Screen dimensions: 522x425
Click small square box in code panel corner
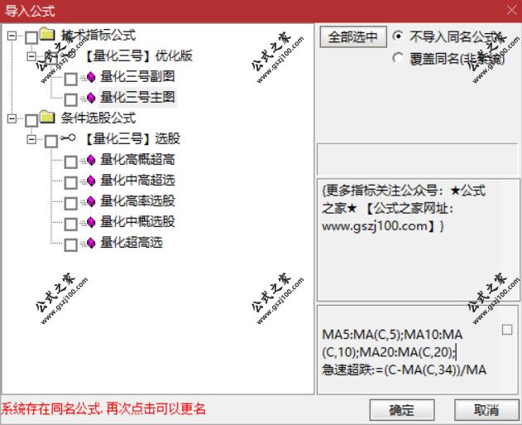point(507,330)
